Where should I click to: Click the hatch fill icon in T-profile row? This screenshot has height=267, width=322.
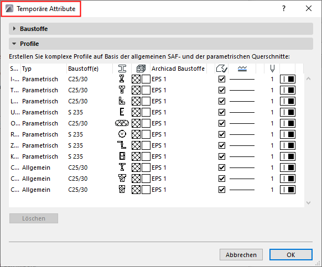[x=136, y=90]
